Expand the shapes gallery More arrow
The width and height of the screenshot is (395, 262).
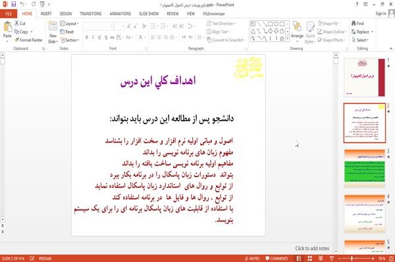(287, 39)
